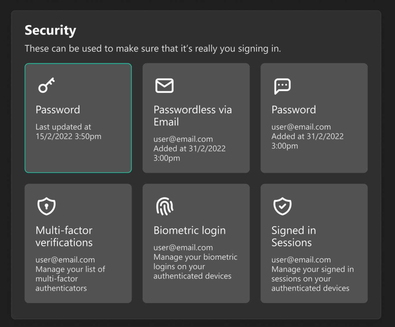Click the manage sessions description text
The height and width of the screenshot is (327, 395).
312,279
